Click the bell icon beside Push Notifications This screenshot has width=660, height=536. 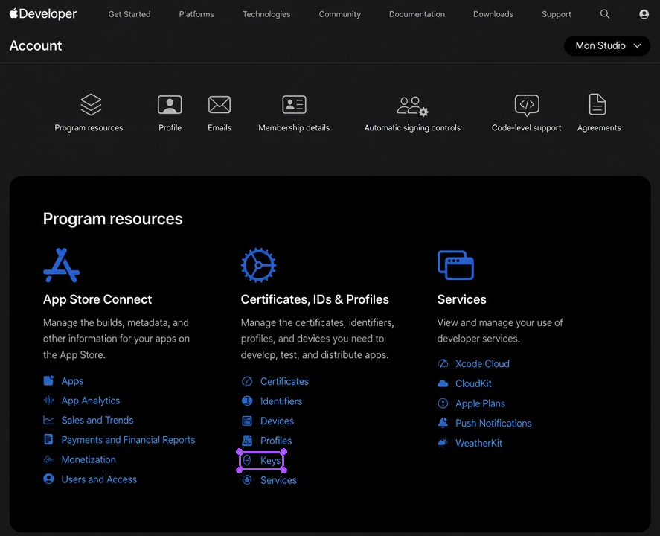(443, 423)
